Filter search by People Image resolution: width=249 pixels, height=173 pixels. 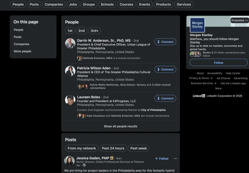pos(18,4)
